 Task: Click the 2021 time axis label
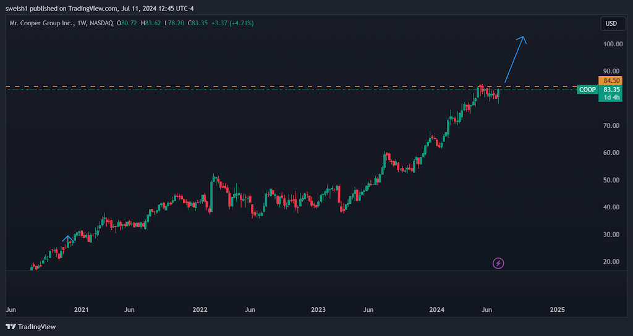(x=81, y=310)
